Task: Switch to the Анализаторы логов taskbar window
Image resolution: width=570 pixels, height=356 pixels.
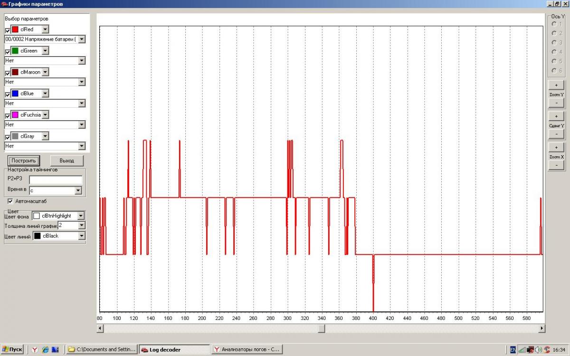Action: (247, 349)
